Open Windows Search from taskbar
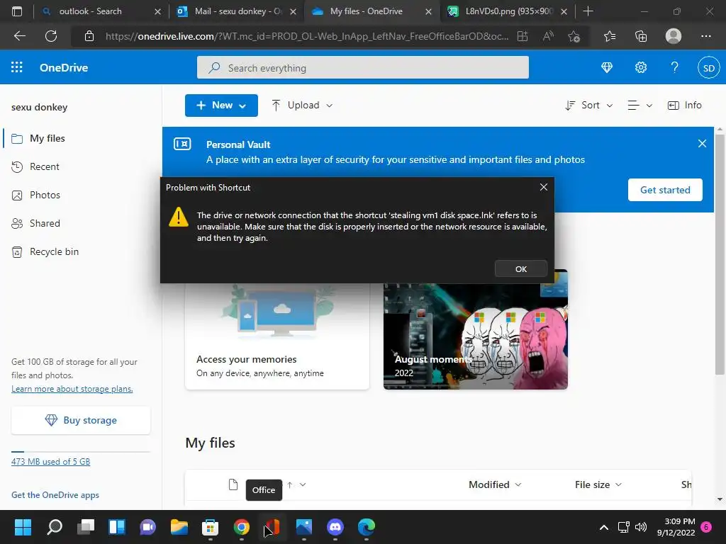 click(x=54, y=527)
